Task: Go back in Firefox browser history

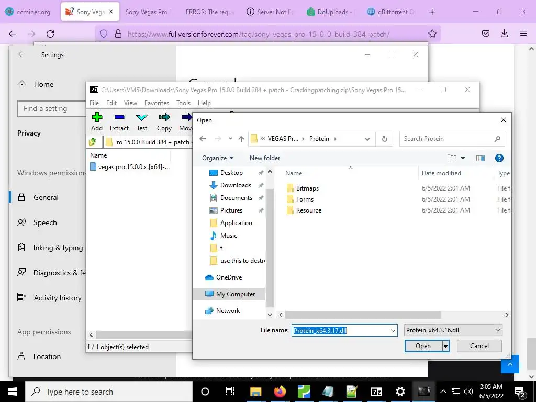Action: point(13,34)
